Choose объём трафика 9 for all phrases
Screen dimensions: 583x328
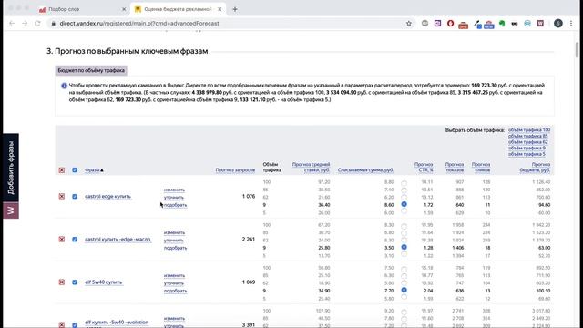coord(527,148)
